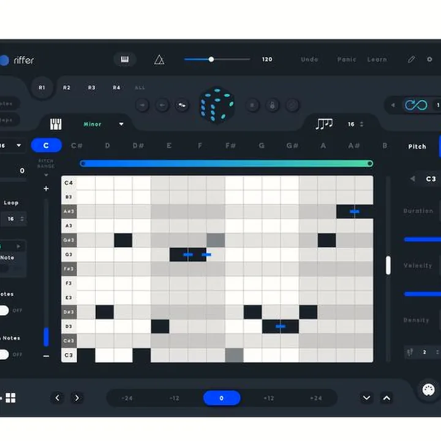
Task: Click the riffer logo
Action: click(17, 60)
